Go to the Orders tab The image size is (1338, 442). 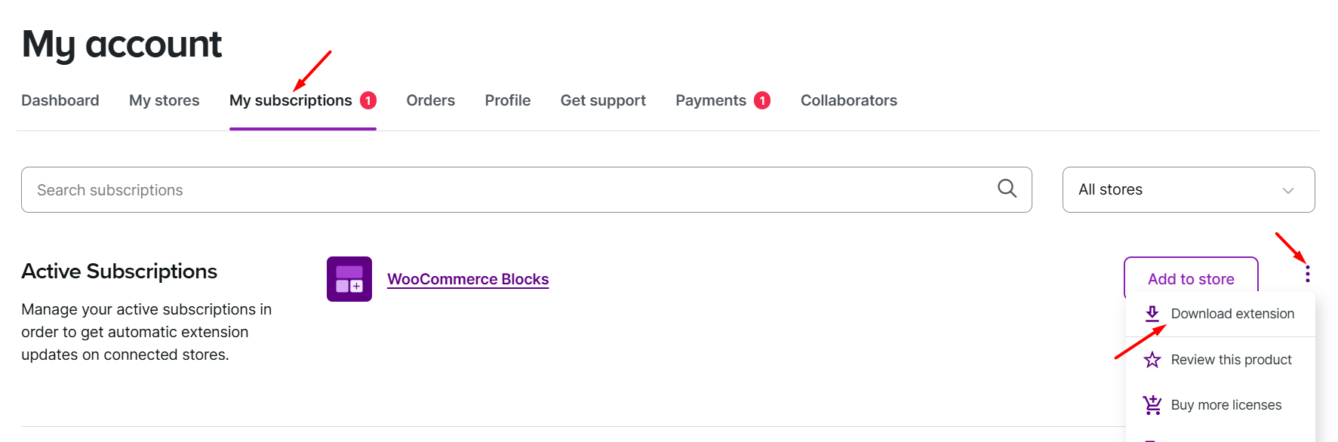pyautogui.click(x=431, y=100)
